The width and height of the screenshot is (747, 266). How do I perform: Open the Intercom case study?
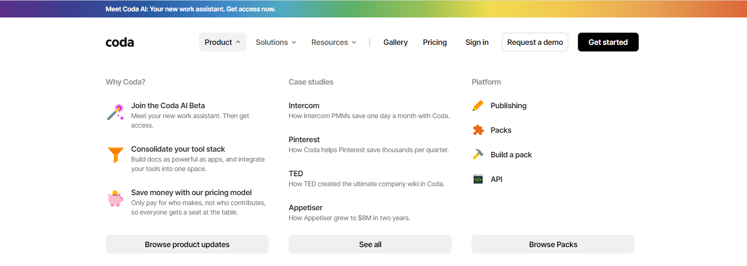pyautogui.click(x=304, y=106)
